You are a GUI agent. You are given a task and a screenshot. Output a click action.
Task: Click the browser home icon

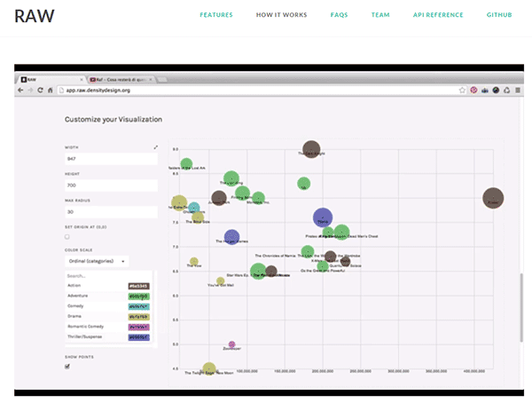pos(51,90)
